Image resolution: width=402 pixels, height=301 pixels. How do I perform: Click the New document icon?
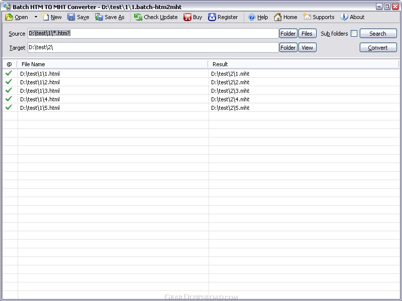pos(45,17)
